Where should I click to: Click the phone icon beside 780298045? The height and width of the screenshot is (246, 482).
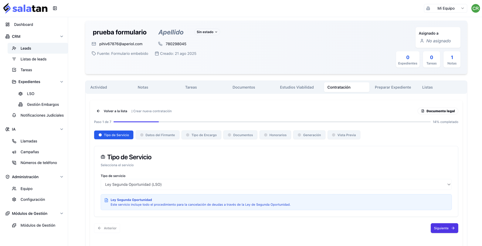tap(160, 44)
